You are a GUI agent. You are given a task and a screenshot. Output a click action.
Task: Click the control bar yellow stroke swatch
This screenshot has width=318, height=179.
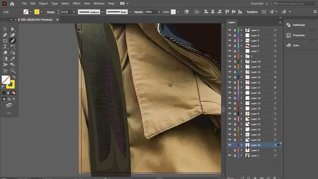37,12
